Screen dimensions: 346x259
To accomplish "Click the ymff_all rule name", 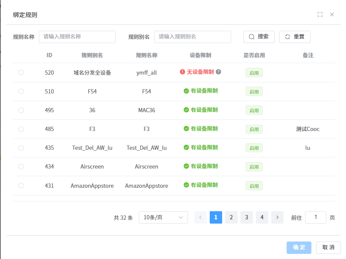I will [x=147, y=73].
